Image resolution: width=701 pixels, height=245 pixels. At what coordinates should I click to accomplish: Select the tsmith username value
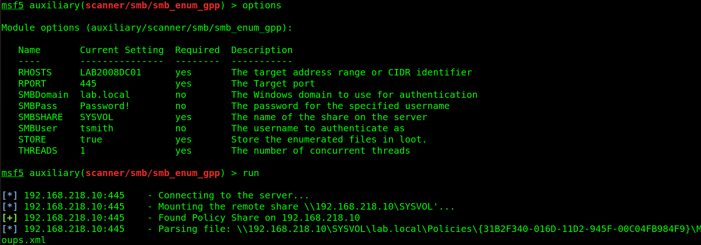(97, 129)
